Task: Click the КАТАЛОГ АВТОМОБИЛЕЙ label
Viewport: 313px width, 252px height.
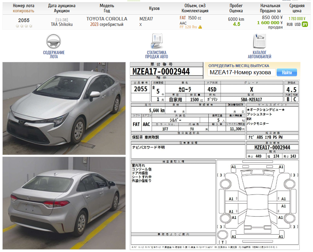Action: pos(259,54)
